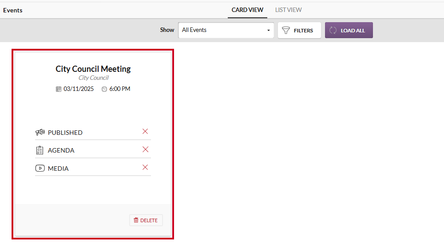The width and height of the screenshot is (444, 251).
Task: Click the clock icon beside 6:00 PM
Action: pyautogui.click(x=104, y=89)
